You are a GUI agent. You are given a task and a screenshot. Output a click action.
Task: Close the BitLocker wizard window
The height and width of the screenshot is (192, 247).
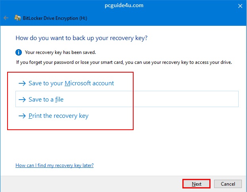240,6
